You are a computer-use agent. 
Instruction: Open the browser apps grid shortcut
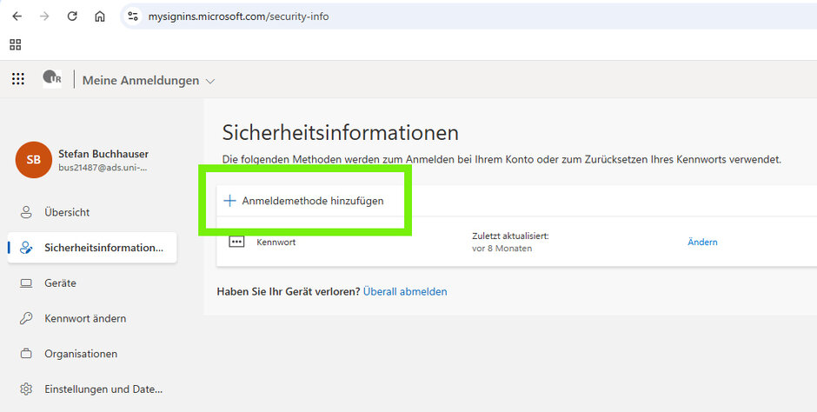point(16,44)
